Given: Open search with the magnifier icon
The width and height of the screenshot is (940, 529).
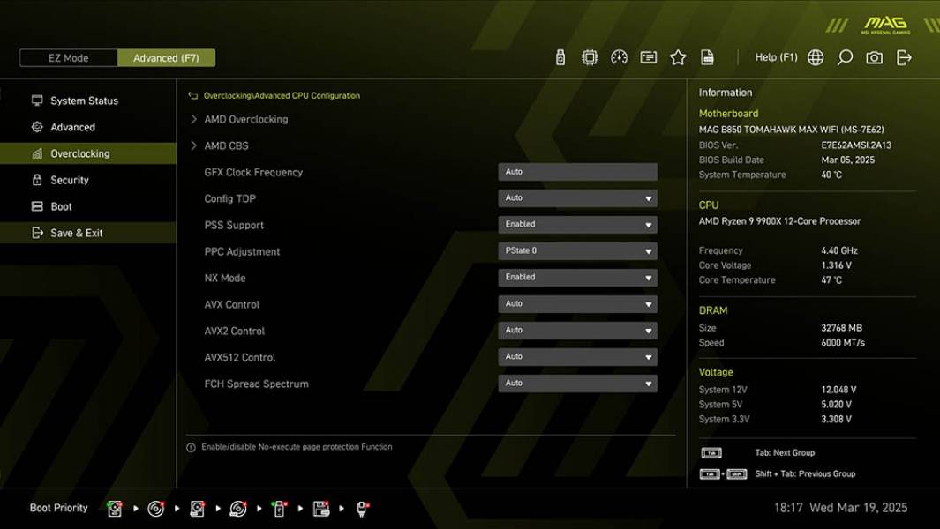Looking at the screenshot, I should point(845,57).
